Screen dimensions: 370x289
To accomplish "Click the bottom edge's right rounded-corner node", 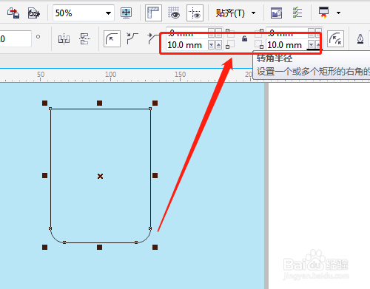I will click(136, 242).
